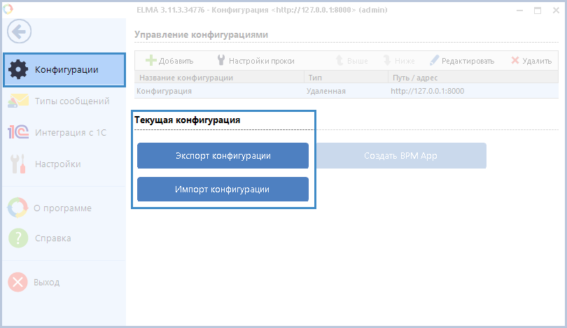
Task: Minimize the ELMA window
Action: point(519,10)
